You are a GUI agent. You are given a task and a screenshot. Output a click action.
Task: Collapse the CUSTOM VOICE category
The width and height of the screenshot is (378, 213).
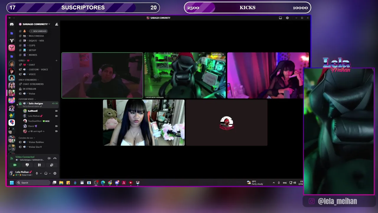tap(27, 99)
